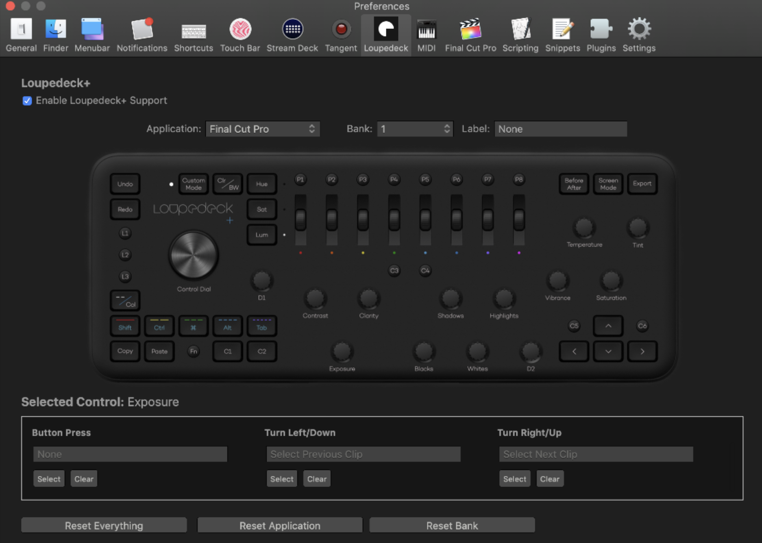Open the Snippets tab
Viewport: 762px width, 543px height.
coord(562,35)
